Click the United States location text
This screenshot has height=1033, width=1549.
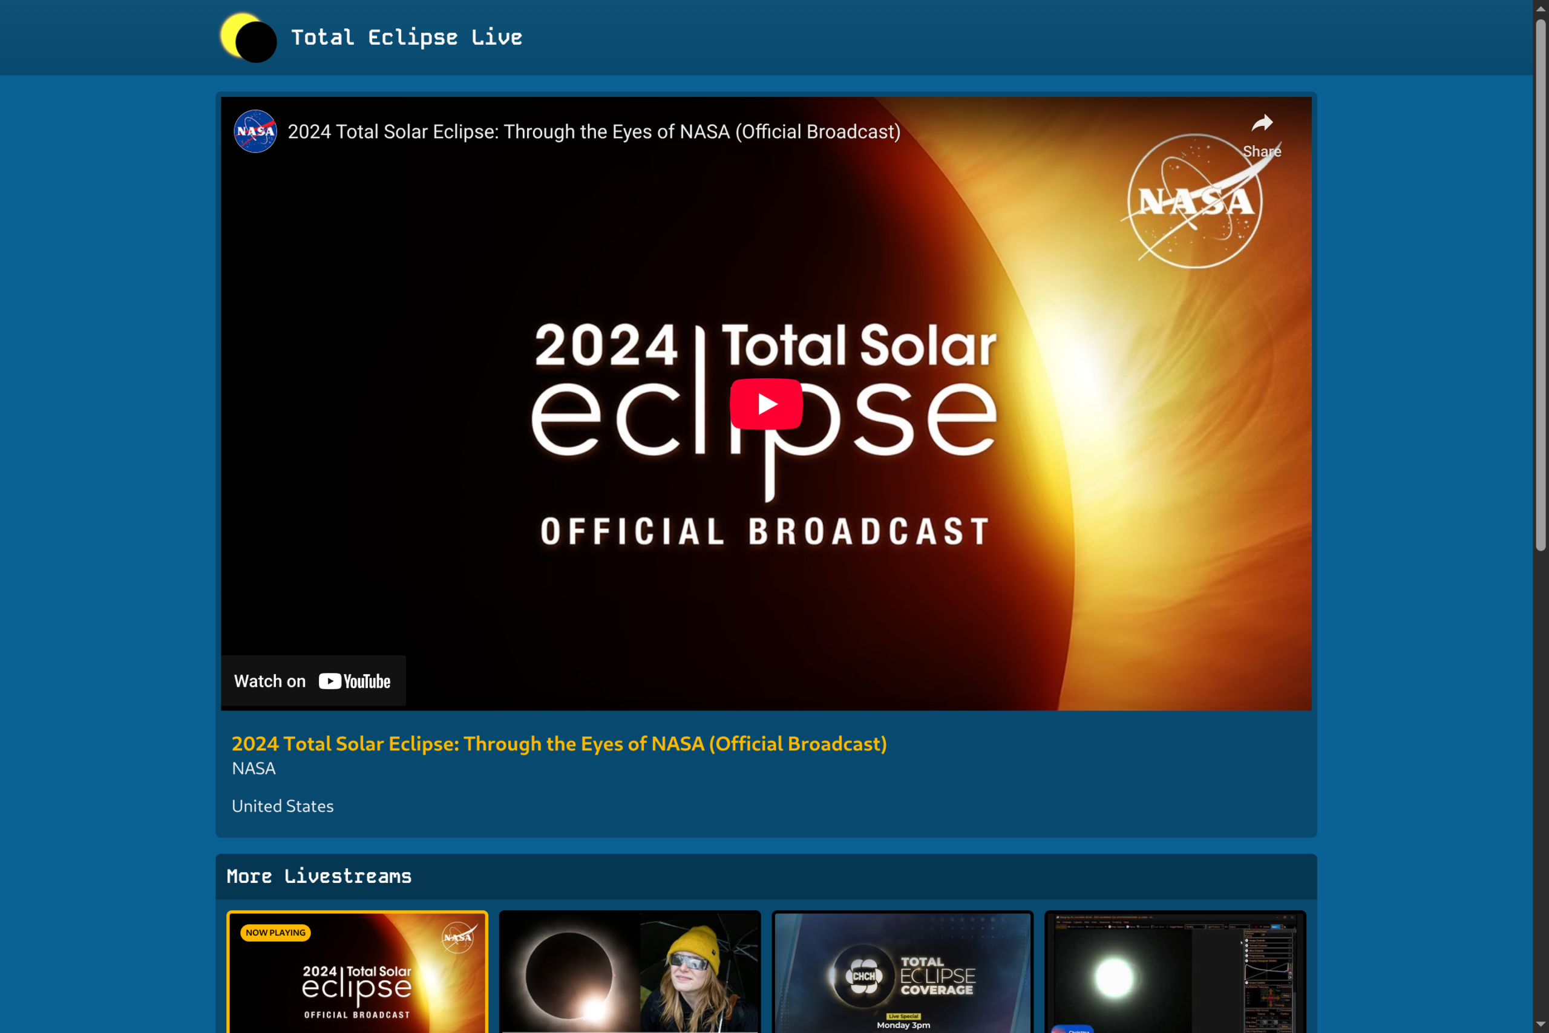[283, 807]
